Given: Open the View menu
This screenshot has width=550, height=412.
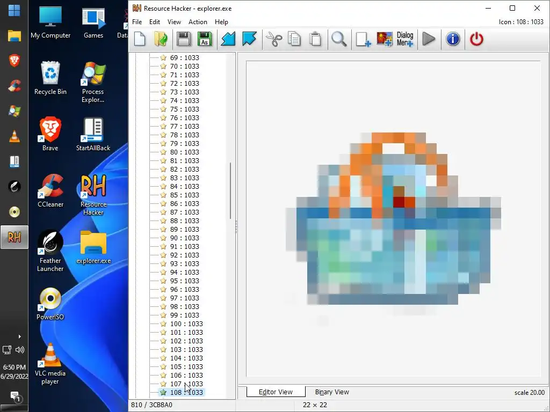Looking at the screenshot, I should click(174, 21).
